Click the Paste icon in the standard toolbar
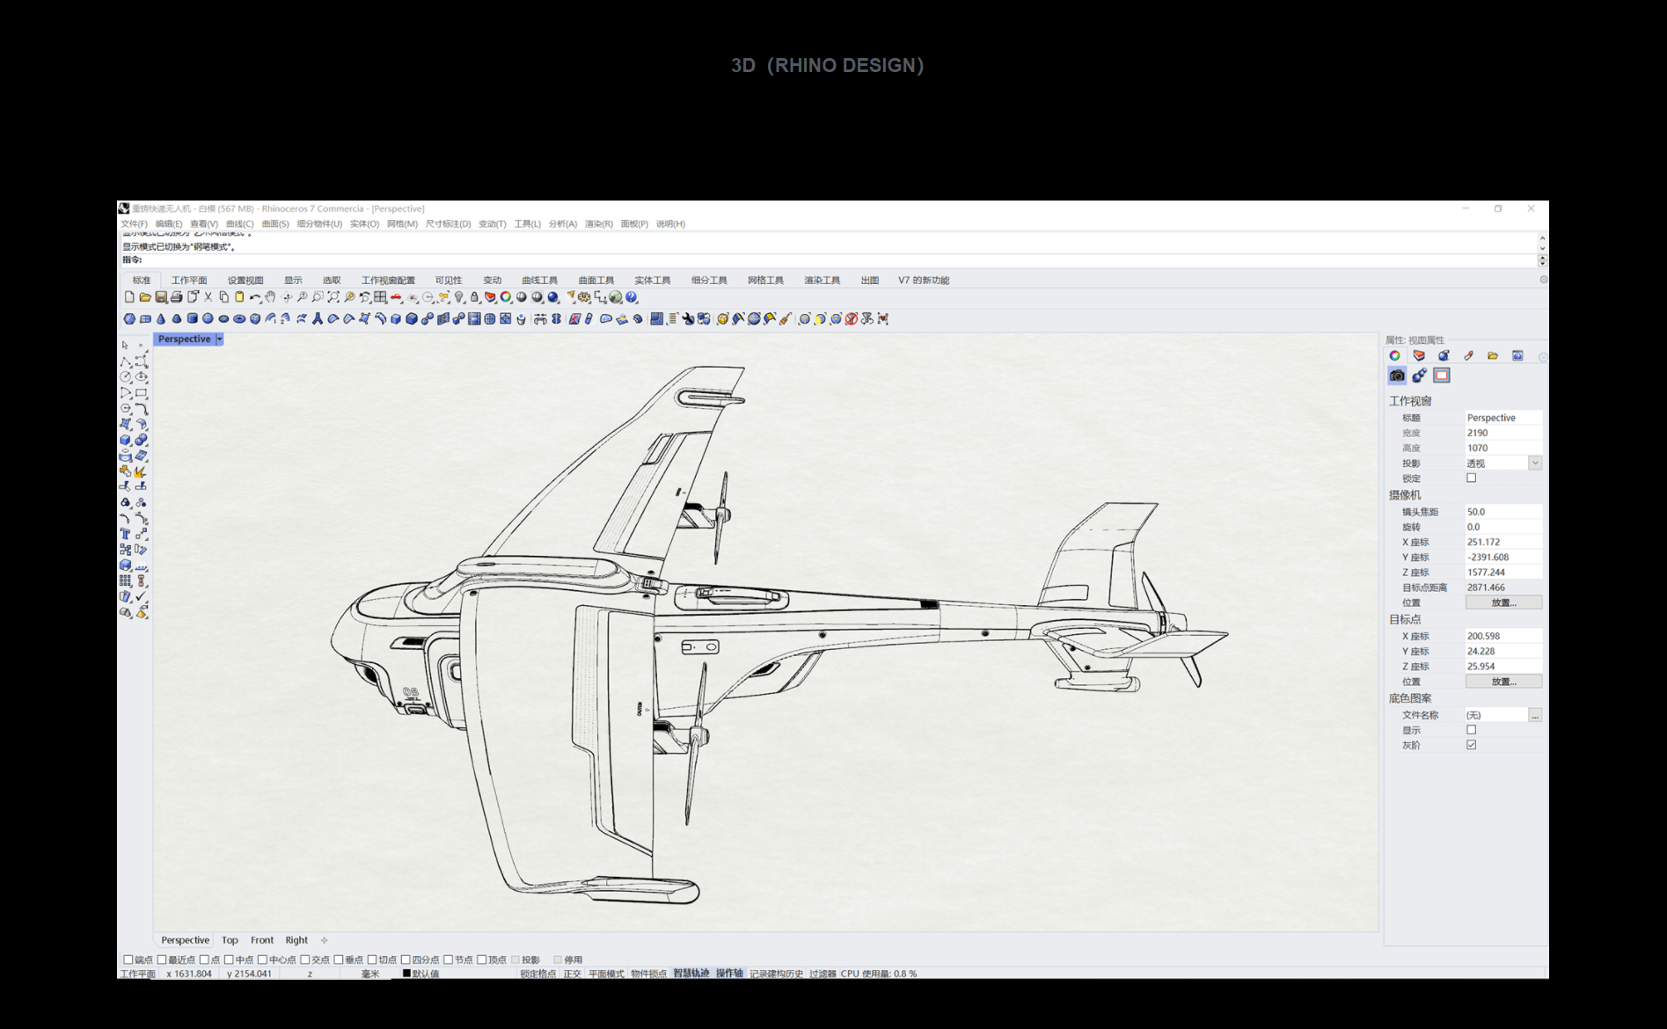Image resolution: width=1667 pixels, height=1029 pixels. click(x=239, y=297)
